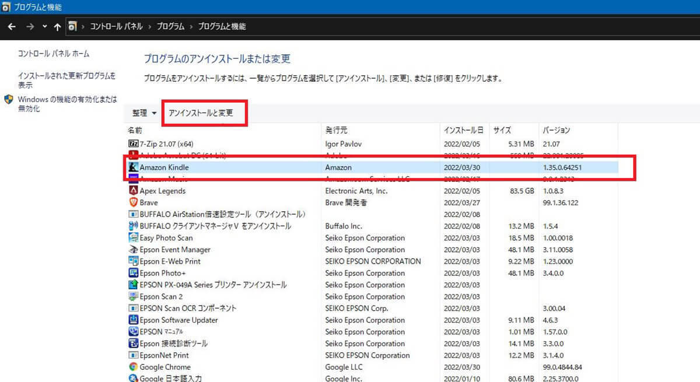700x382 pixels.
Task: Go back with the left arrow button
Action: tap(12, 27)
